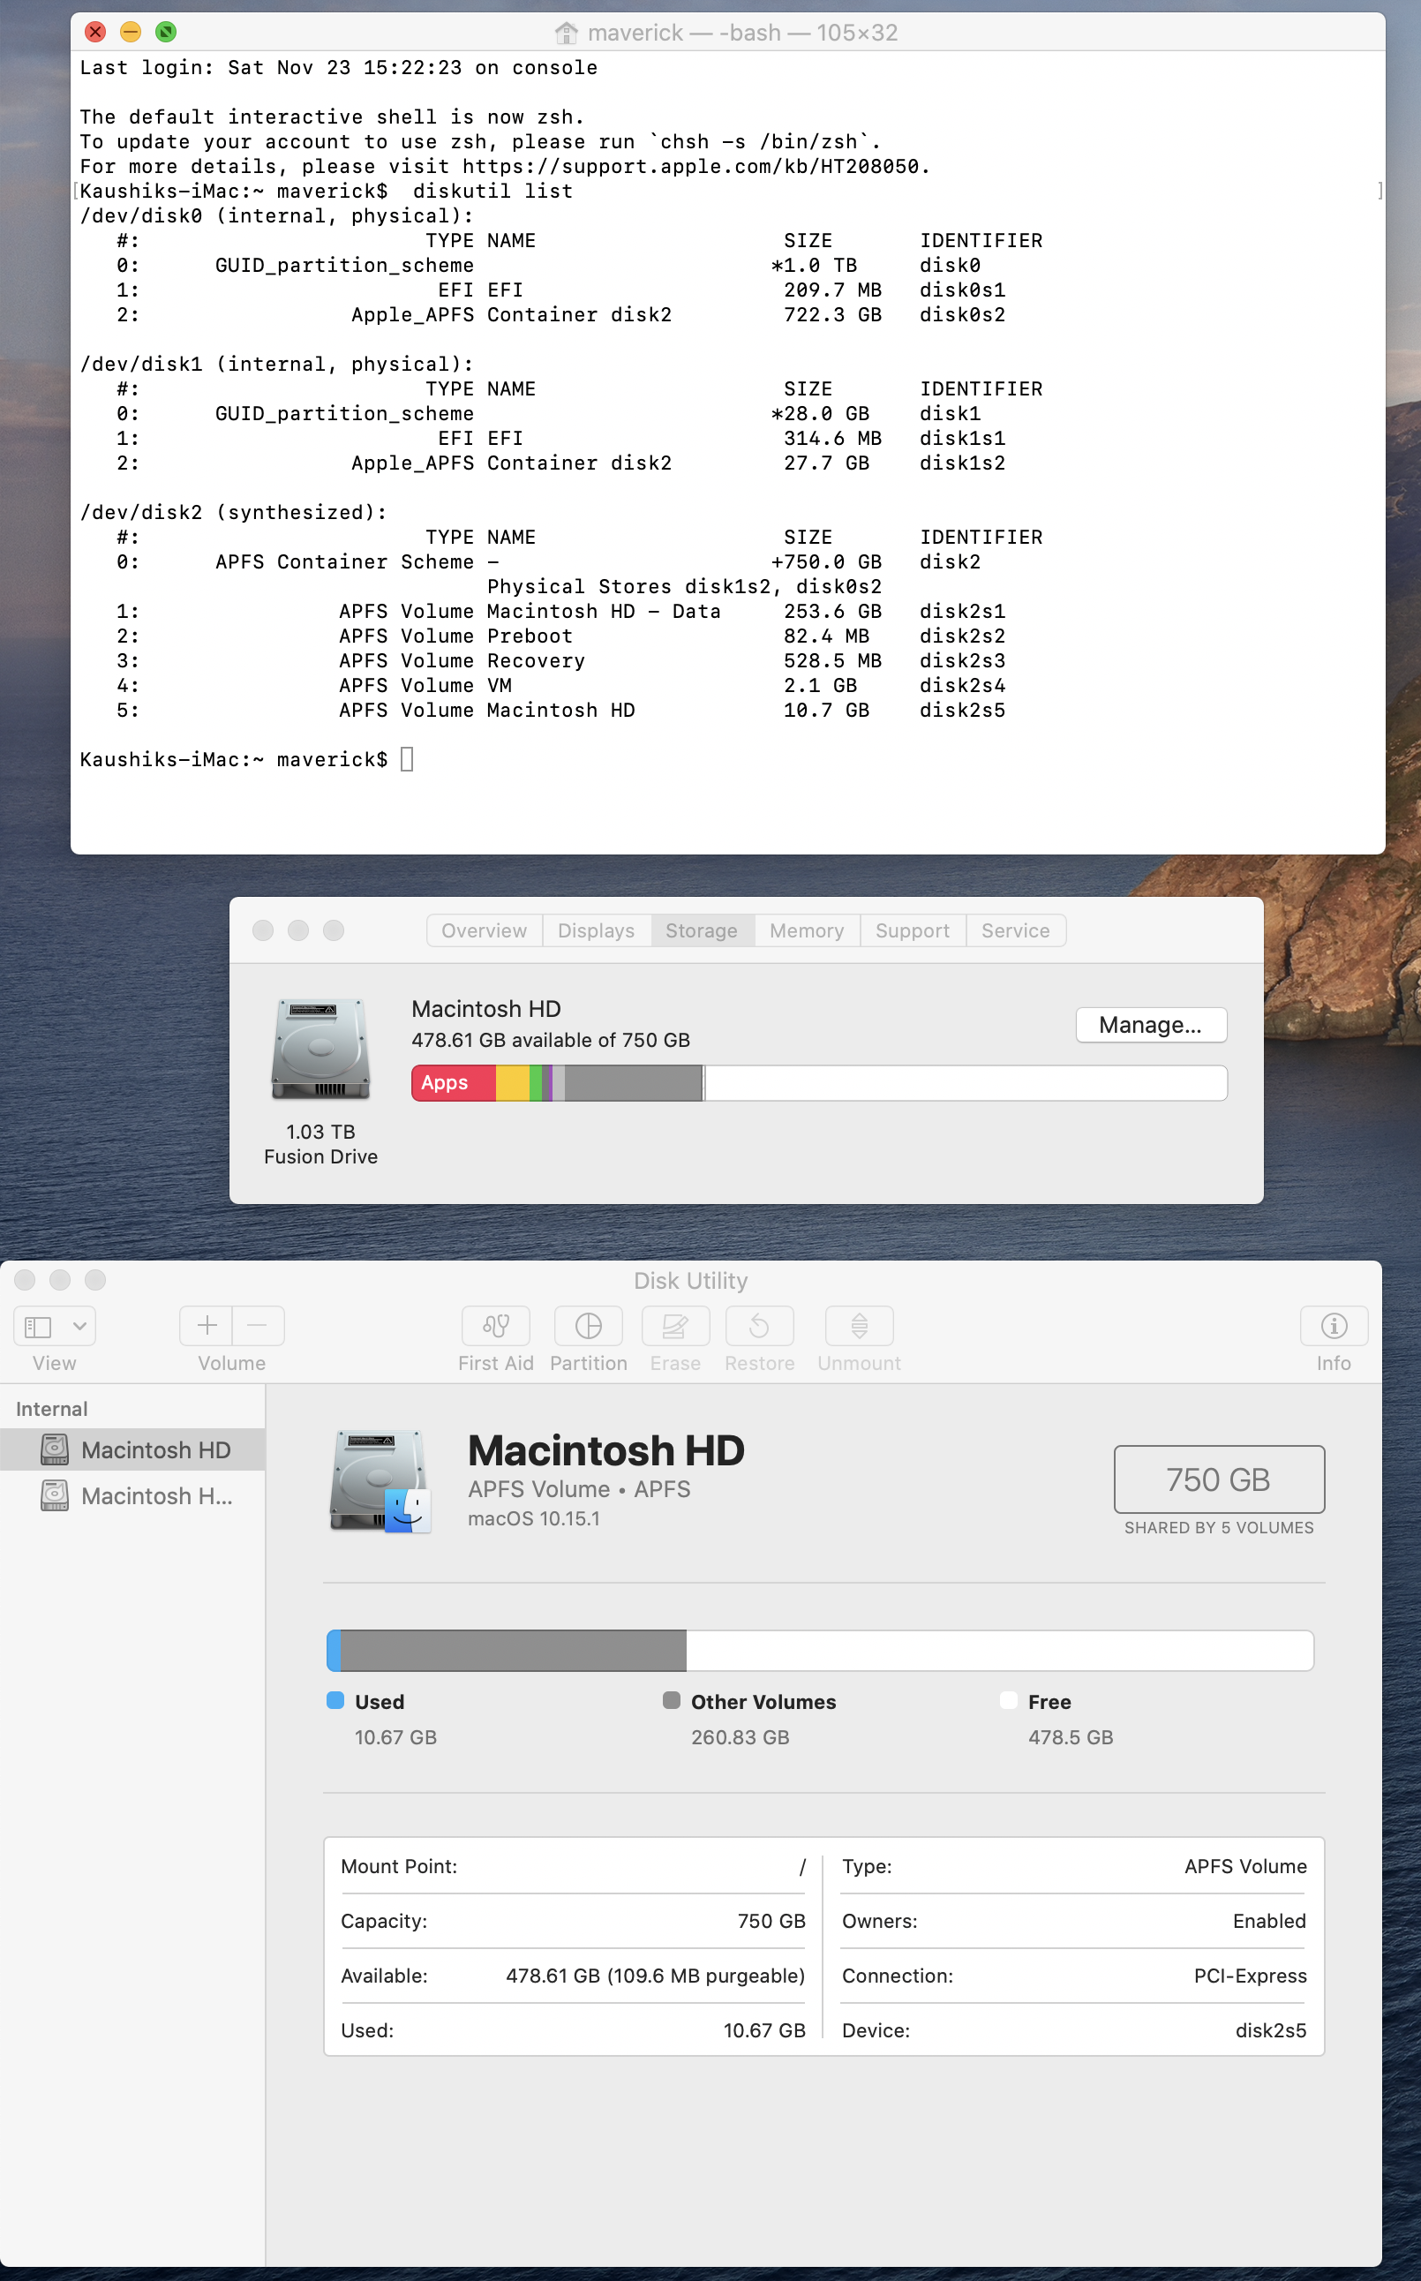Open the Service tab
Viewport: 1421px width, 2281px height.
(x=1016, y=930)
